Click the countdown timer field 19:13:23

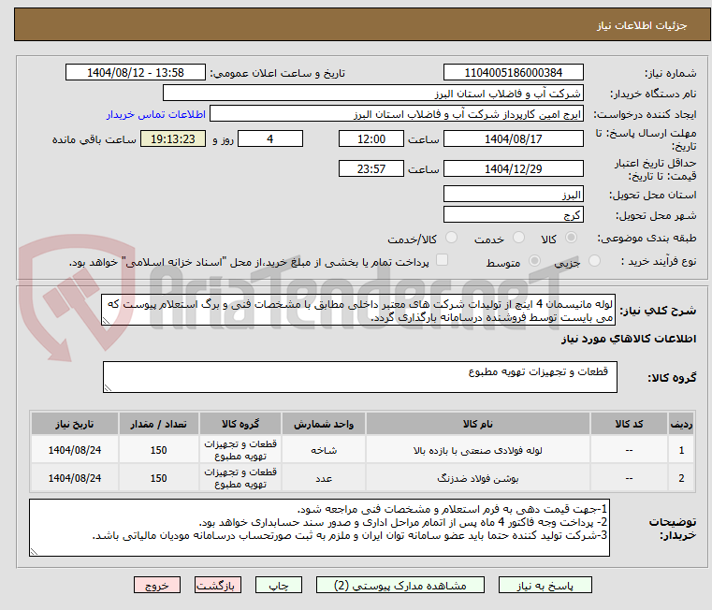coord(172,139)
